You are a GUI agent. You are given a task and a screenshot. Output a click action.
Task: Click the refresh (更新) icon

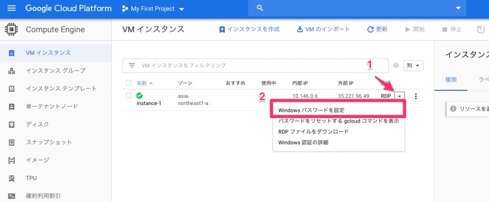370,30
